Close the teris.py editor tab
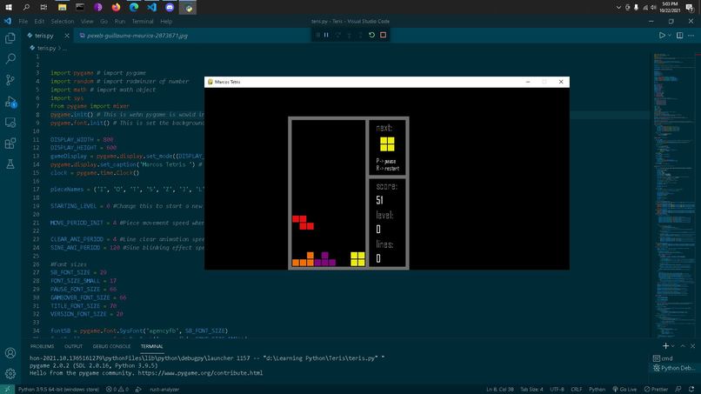 67,36
